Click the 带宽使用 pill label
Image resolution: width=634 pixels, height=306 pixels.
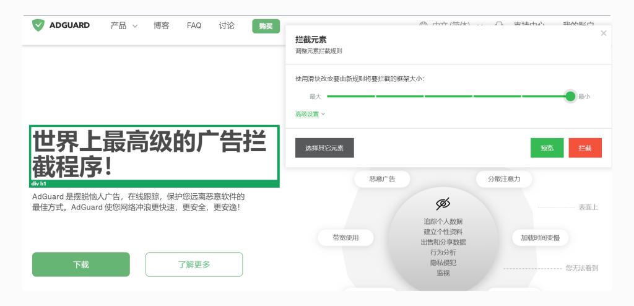(345, 238)
